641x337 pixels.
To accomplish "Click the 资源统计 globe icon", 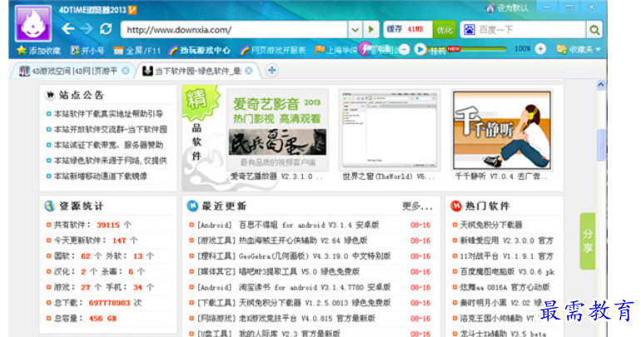I will click(50, 206).
